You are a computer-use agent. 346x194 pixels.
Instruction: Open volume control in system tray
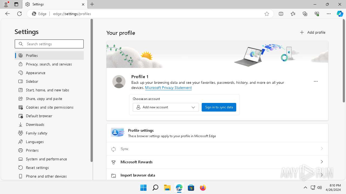click(x=320, y=188)
